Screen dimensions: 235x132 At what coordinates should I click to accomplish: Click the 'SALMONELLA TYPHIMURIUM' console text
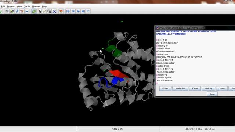(171, 34)
